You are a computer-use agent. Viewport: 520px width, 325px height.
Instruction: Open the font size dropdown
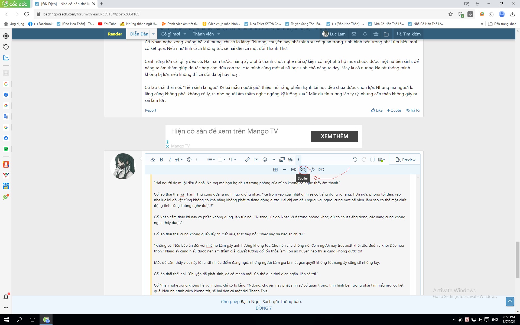[x=178, y=160]
